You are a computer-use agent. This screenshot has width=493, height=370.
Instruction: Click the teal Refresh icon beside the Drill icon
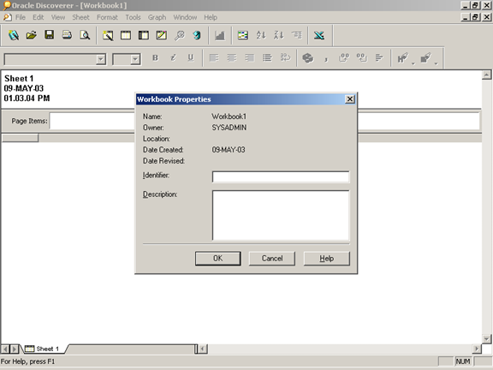point(197,35)
